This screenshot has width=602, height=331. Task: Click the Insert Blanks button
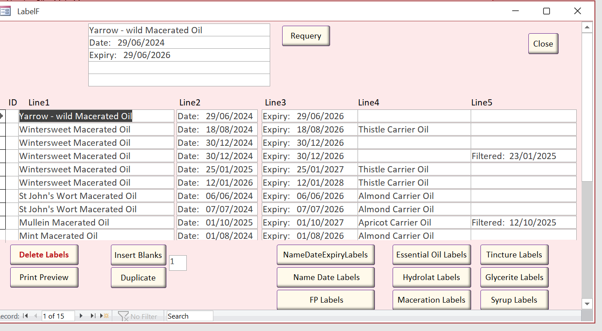tap(138, 255)
